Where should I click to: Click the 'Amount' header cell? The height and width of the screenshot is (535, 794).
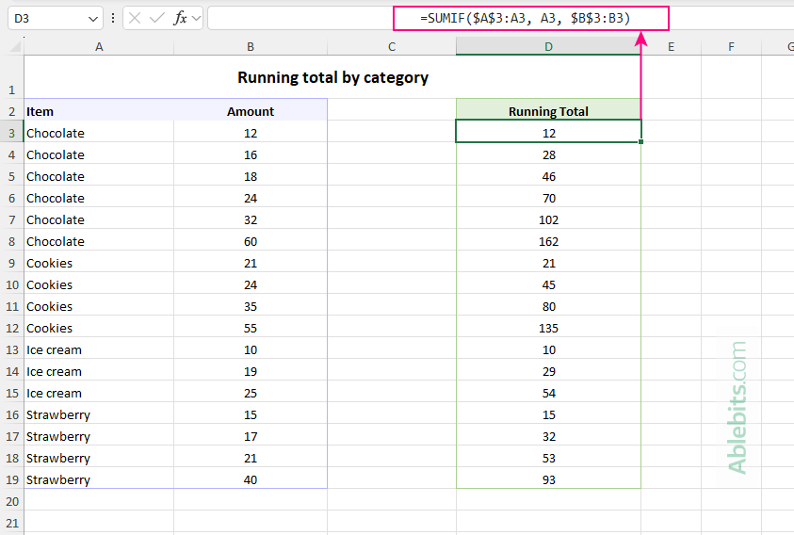(251, 111)
